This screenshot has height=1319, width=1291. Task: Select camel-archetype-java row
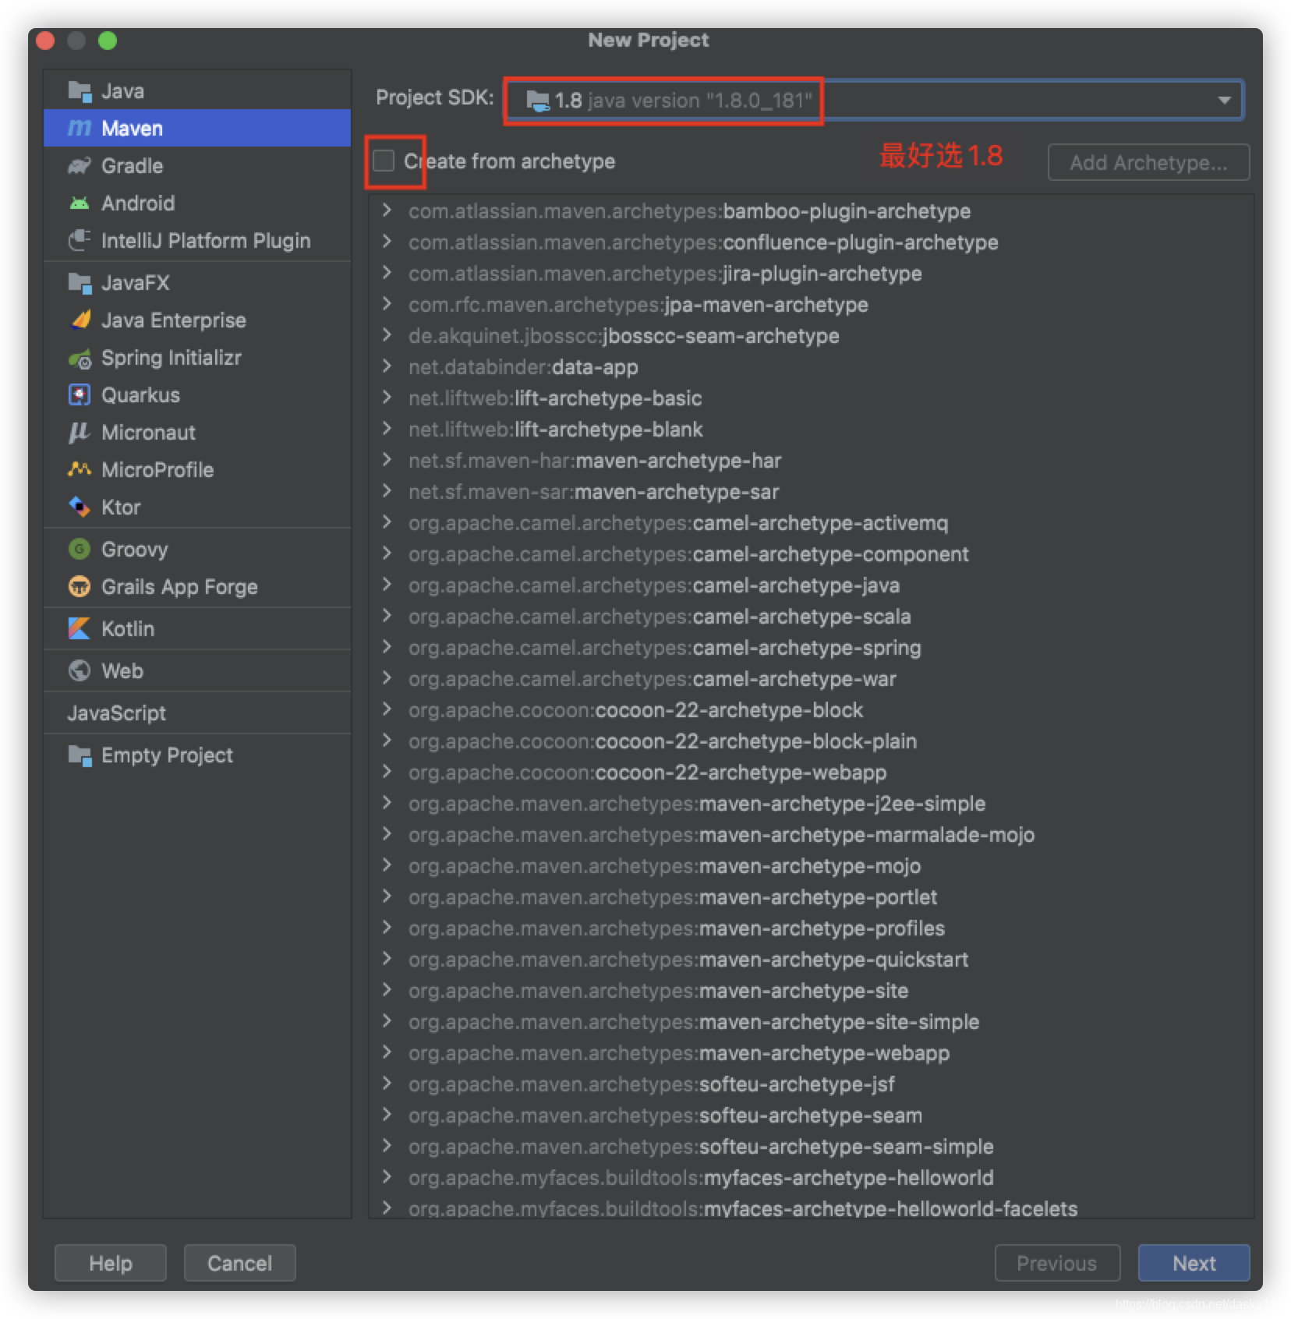[x=811, y=585]
